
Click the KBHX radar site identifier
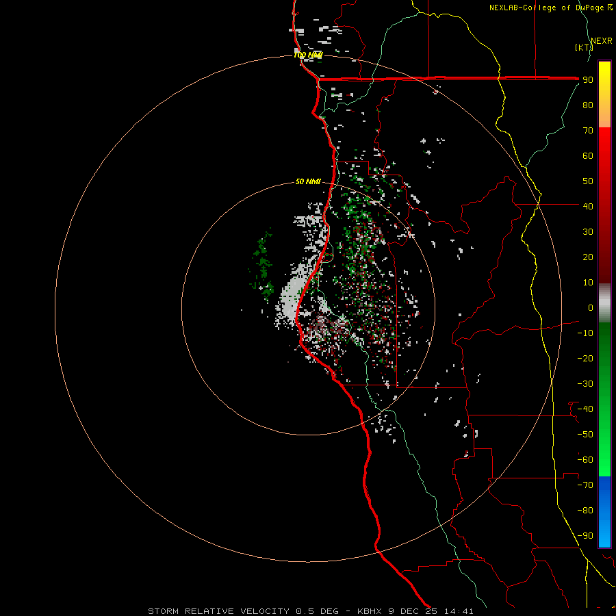[x=370, y=611]
